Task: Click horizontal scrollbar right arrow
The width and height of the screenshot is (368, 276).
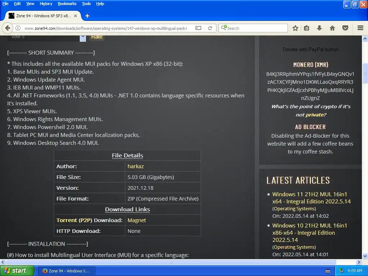Action: pos(359,262)
